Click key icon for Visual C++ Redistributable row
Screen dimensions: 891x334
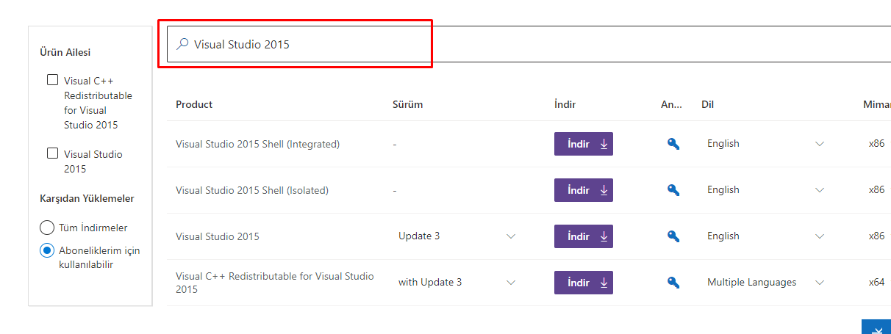673,283
